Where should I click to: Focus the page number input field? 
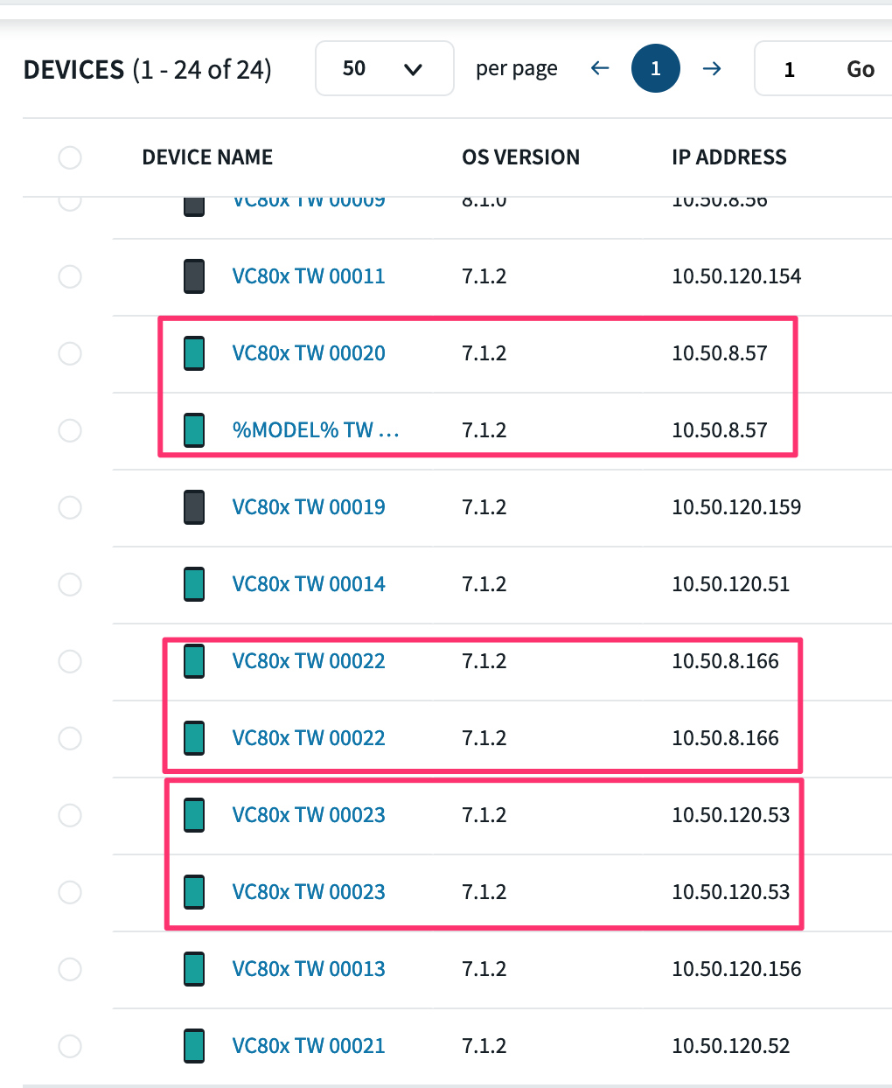[790, 69]
